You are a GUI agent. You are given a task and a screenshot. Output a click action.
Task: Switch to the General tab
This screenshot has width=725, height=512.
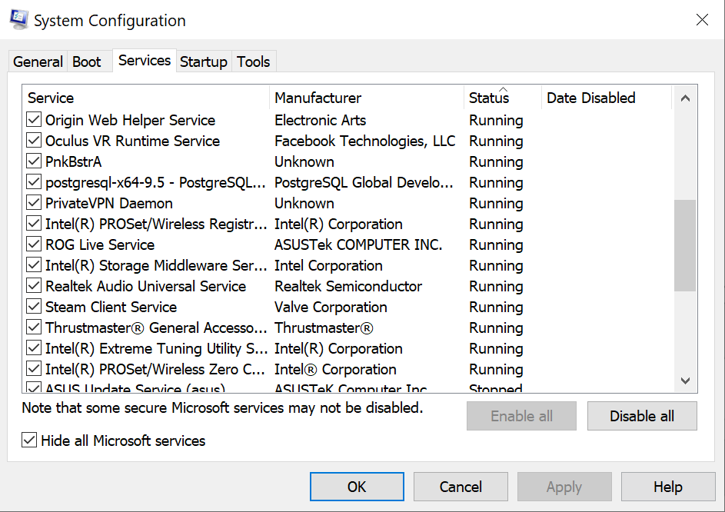tap(38, 62)
